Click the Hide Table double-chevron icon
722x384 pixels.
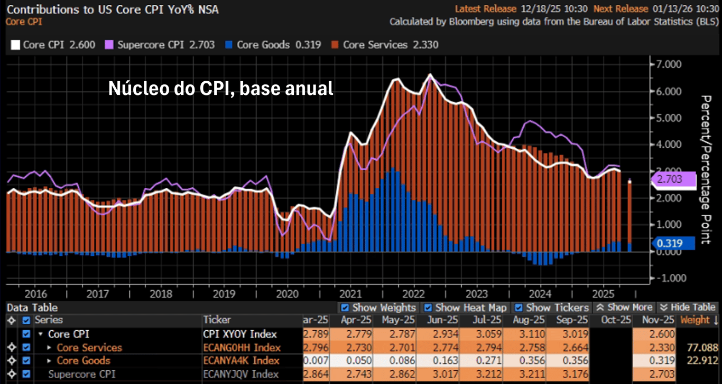click(x=662, y=308)
